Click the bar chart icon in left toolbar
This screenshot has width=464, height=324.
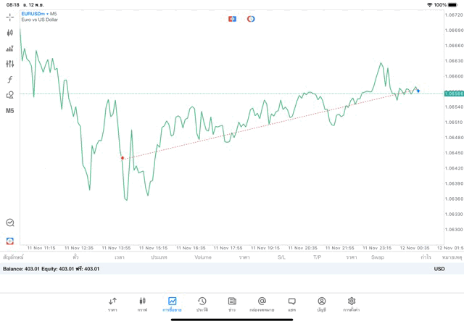pos(10,49)
